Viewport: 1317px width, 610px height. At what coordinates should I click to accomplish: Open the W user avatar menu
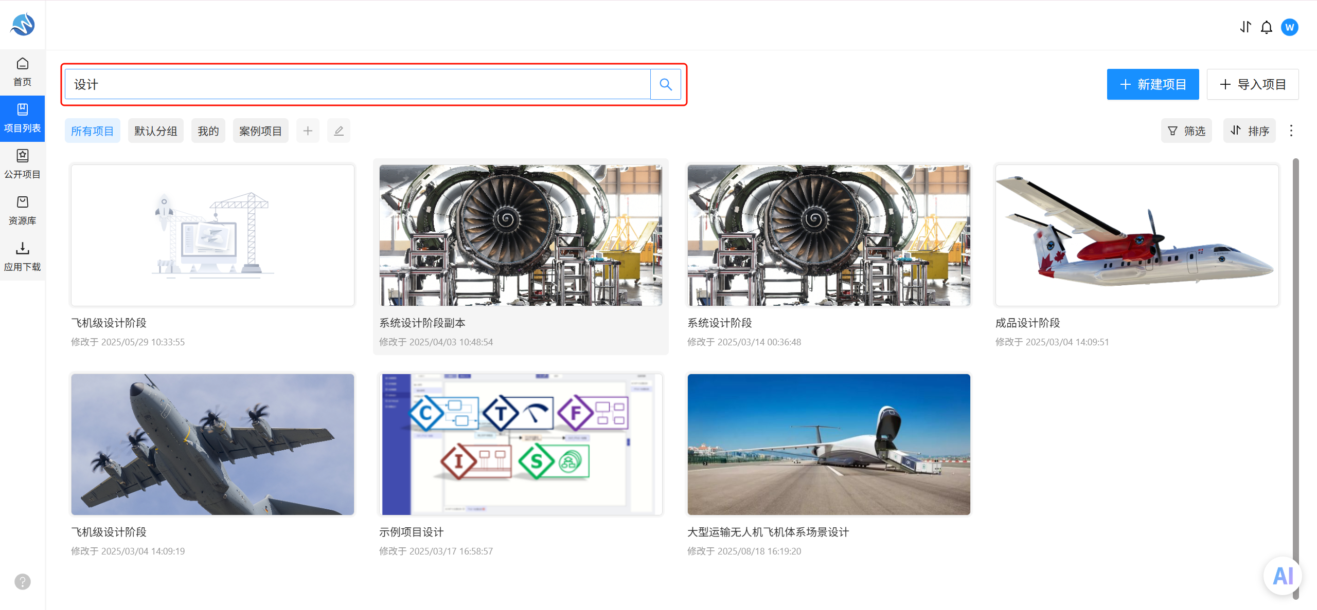(1290, 27)
